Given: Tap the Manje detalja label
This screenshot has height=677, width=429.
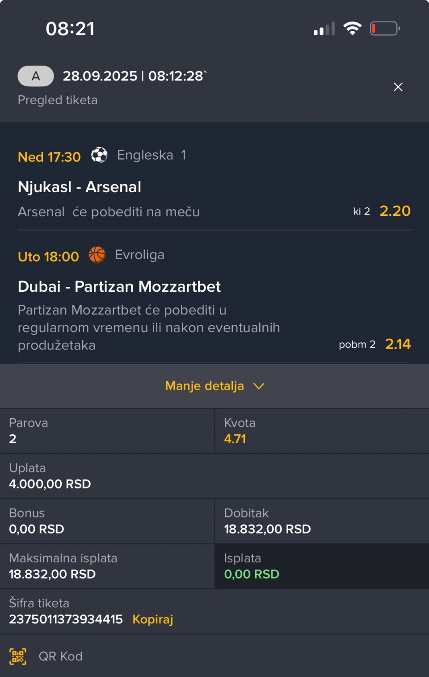Looking at the screenshot, I should (x=204, y=386).
